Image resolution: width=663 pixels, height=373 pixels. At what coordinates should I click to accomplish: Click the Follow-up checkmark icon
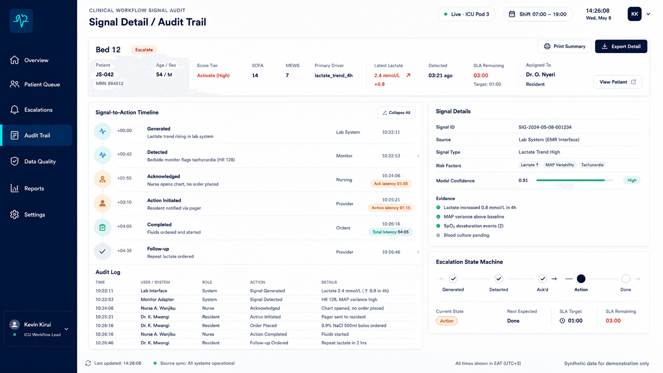[102, 251]
